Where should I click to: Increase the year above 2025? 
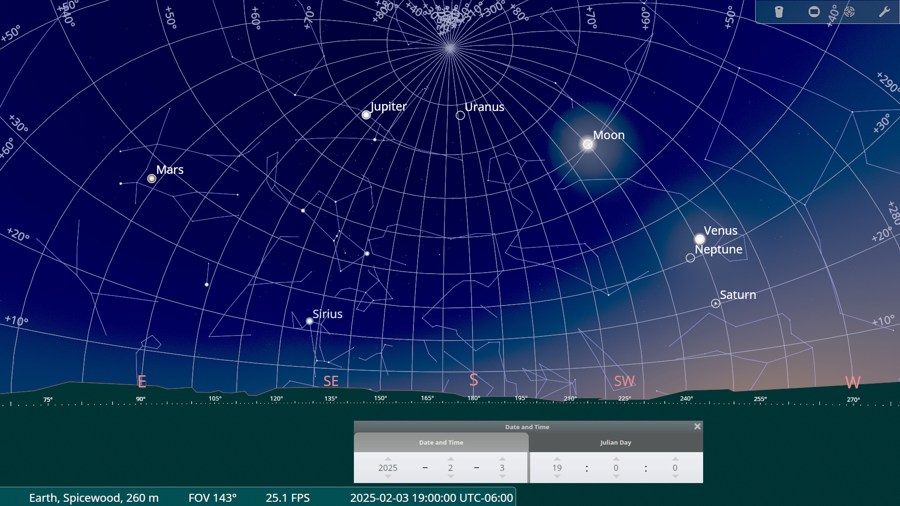(x=388, y=459)
